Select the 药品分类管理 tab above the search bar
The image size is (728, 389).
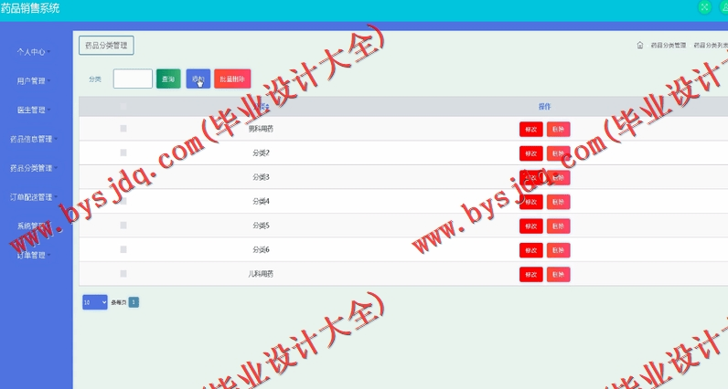[106, 46]
